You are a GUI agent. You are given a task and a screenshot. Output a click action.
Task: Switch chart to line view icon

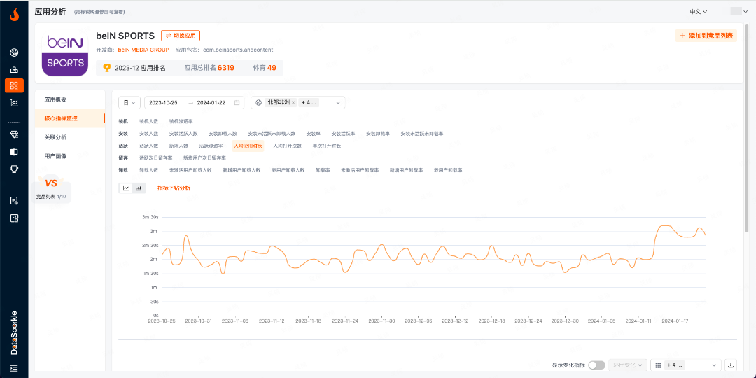click(127, 188)
